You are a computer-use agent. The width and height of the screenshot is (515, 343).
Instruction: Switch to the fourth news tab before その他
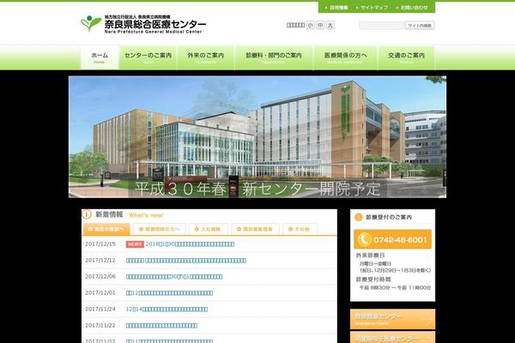click(255, 229)
